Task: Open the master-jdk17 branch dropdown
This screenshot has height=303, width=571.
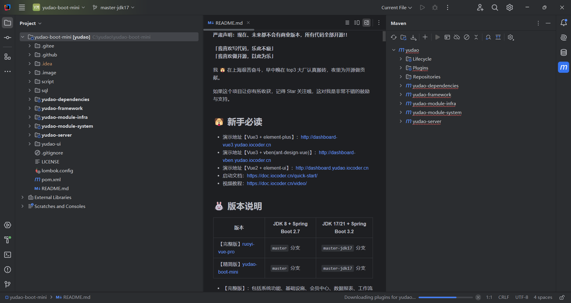Action: pyautogui.click(x=114, y=7)
